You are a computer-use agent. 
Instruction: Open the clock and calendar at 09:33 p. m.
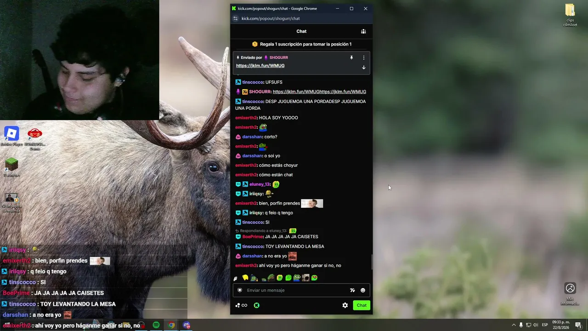[560, 325]
